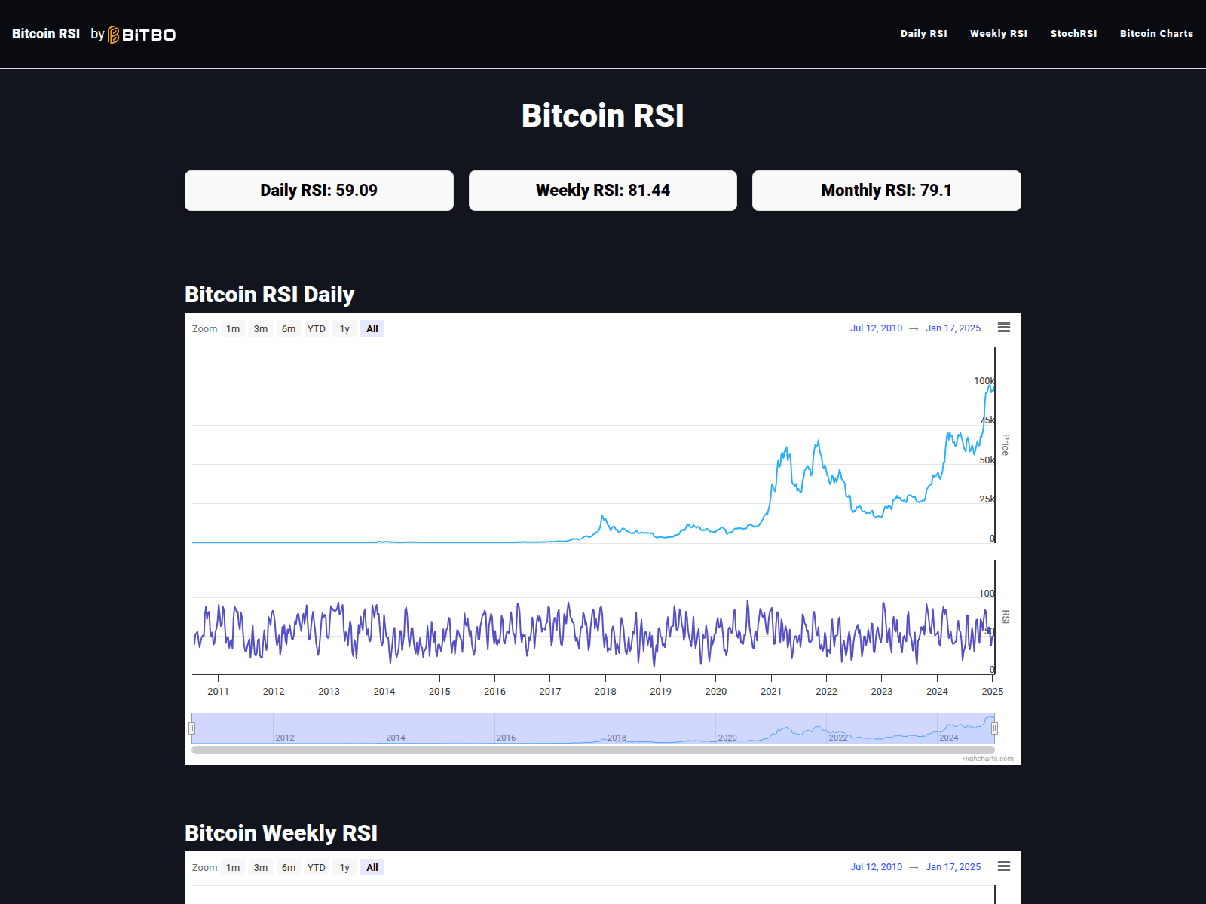Select 1m zoom on the Daily chart
The width and height of the screenshot is (1206, 904).
click(x=233, y=328)
